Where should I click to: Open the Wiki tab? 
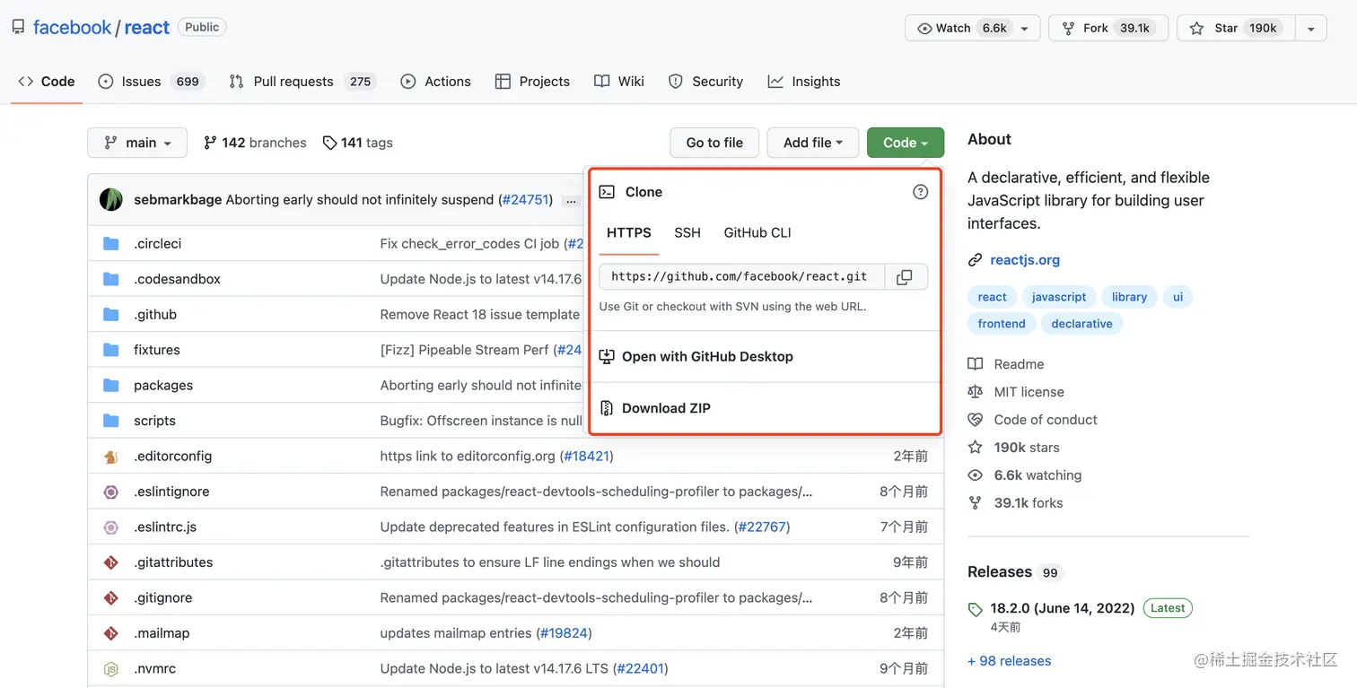pyautogui.click(x=619, y=82)
